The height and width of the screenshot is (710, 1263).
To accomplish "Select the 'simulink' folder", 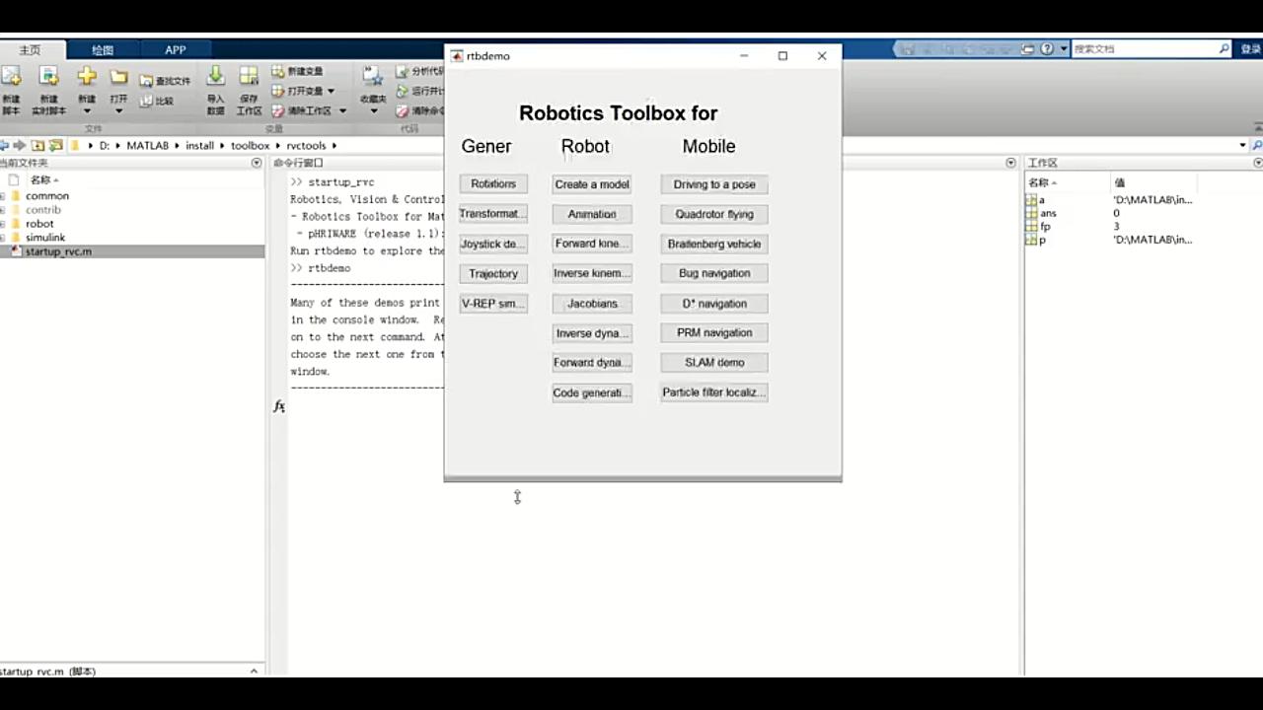I will [x=45, y=238].
